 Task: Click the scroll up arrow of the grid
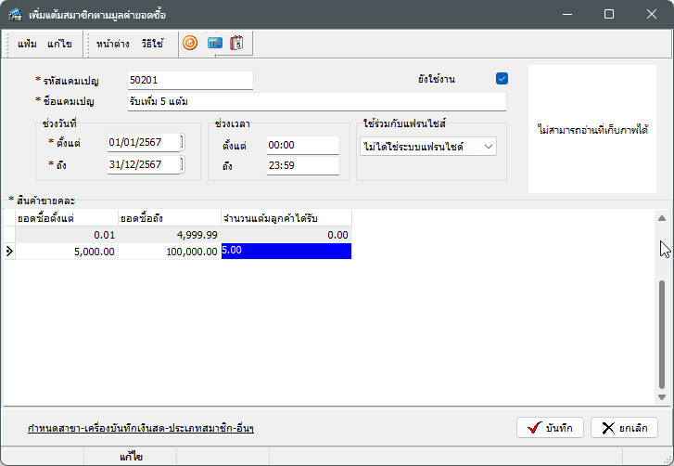[x=662, y=218]
